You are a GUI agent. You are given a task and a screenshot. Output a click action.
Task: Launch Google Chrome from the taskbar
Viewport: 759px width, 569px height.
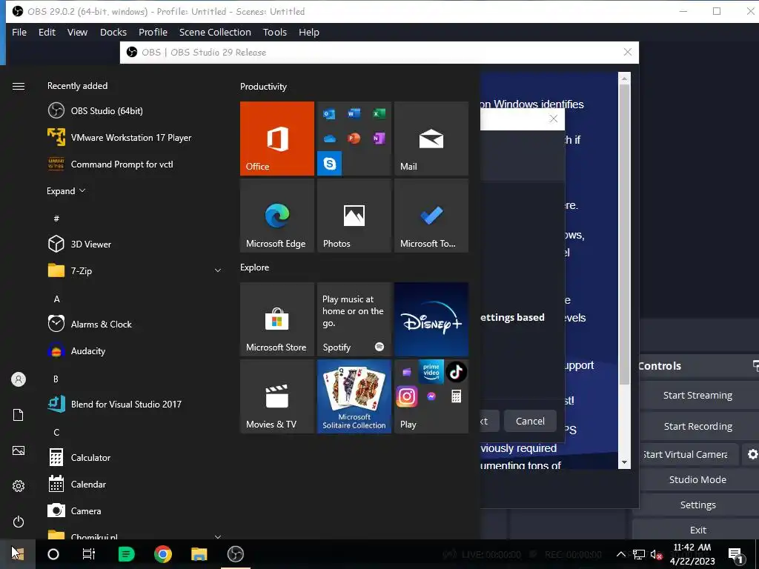[162, 554]
